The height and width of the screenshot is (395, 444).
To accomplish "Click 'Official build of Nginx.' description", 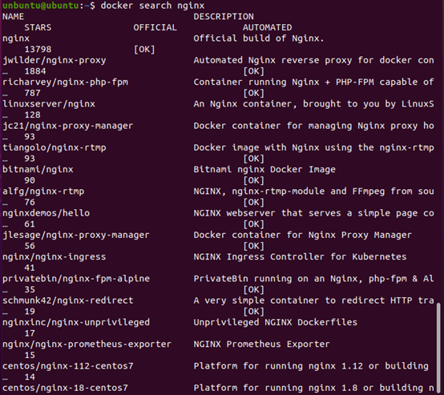I will pyautogui.click(x=259, y=38).
